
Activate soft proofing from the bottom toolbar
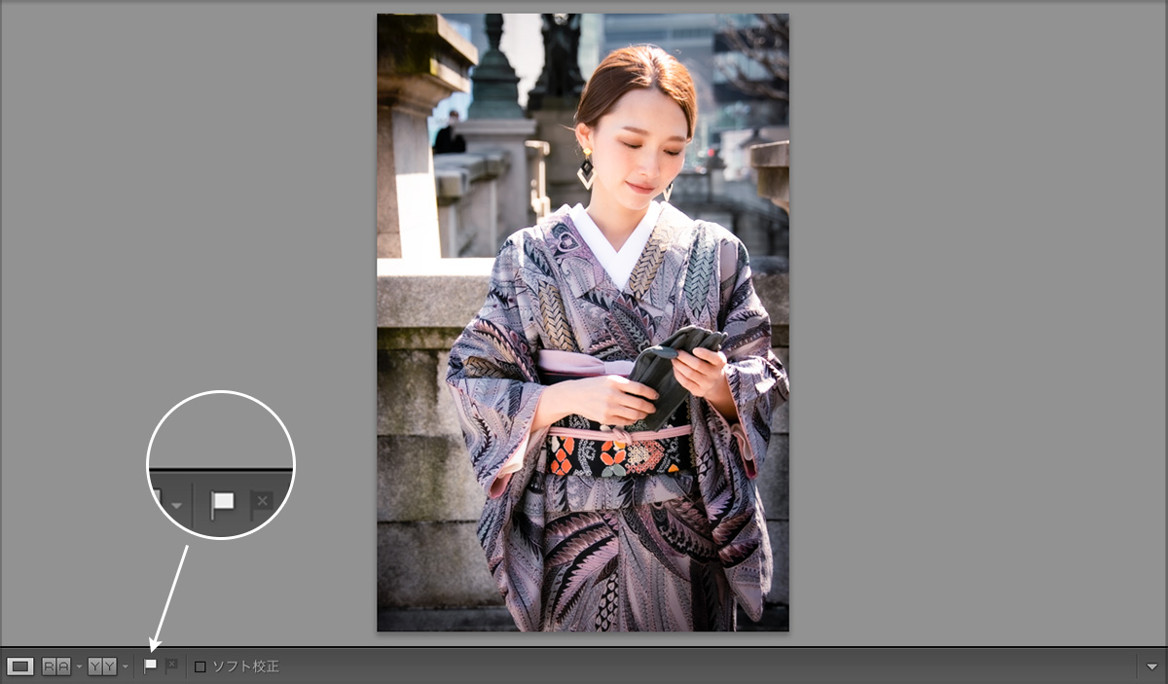[199, 666]
